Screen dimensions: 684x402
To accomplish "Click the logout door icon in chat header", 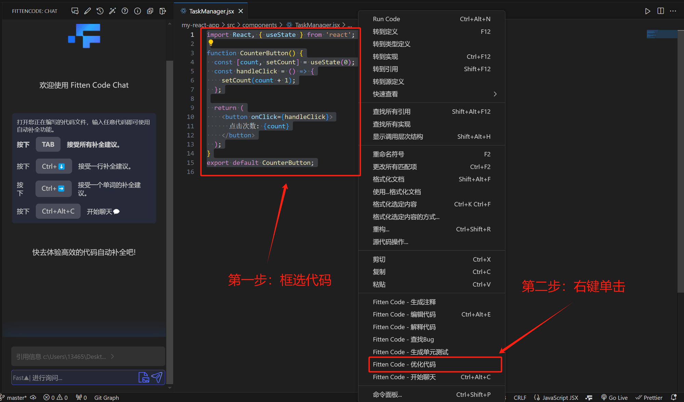I will click(x=163, y=11).
